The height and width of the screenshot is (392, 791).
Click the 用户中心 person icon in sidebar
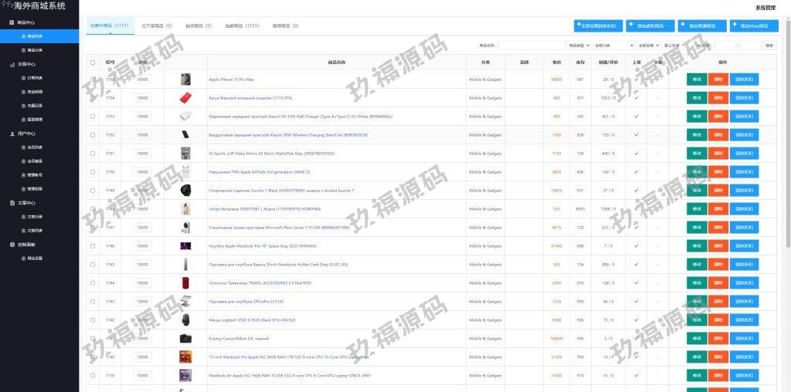point(12,133)
